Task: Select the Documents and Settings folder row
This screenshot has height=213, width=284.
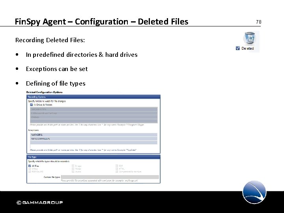Action: click(93, 113)
